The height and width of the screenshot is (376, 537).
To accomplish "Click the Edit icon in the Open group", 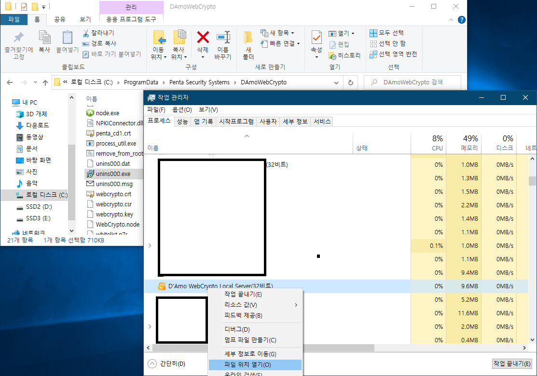I will [332, 44].
